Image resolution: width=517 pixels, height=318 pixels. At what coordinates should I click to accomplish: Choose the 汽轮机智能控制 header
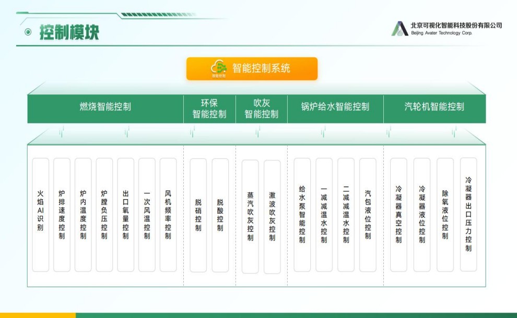pos(434,107)
